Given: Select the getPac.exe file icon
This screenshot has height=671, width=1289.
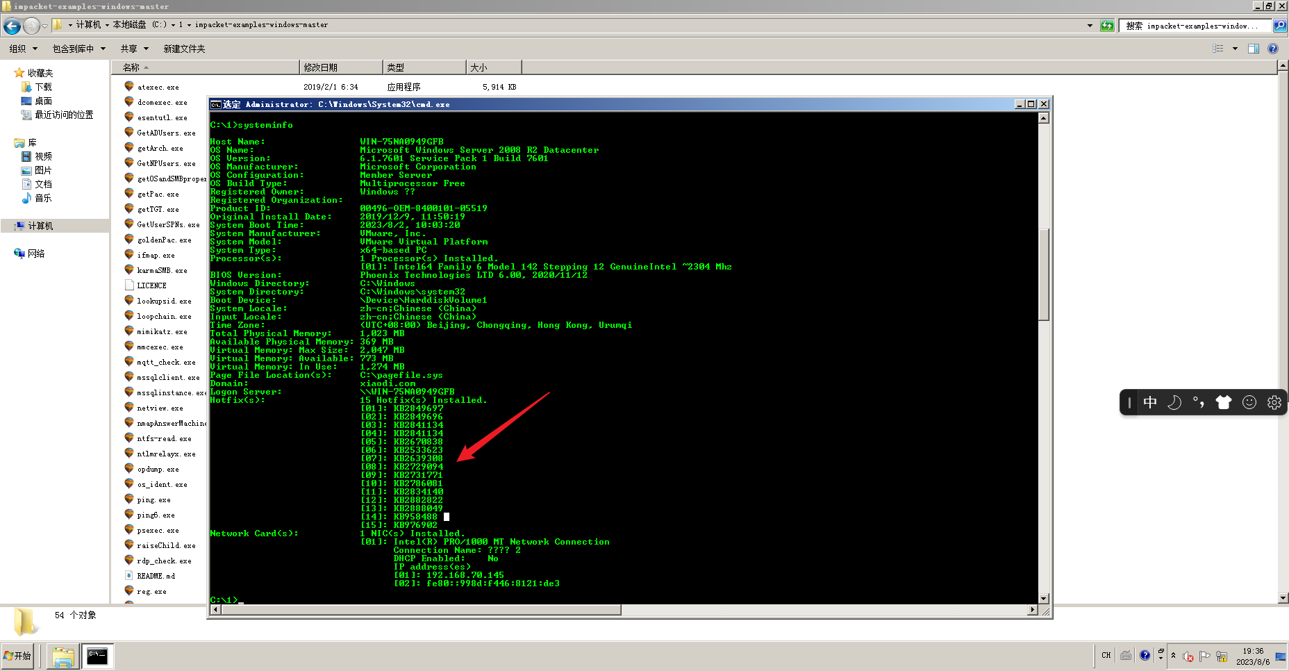Looking at the screenshot, I should point(129,193).
